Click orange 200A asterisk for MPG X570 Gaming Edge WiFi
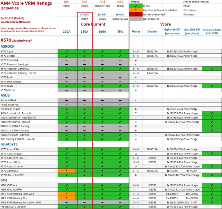Viewport: 222px width, 209px height. click(x=67, y=194)
